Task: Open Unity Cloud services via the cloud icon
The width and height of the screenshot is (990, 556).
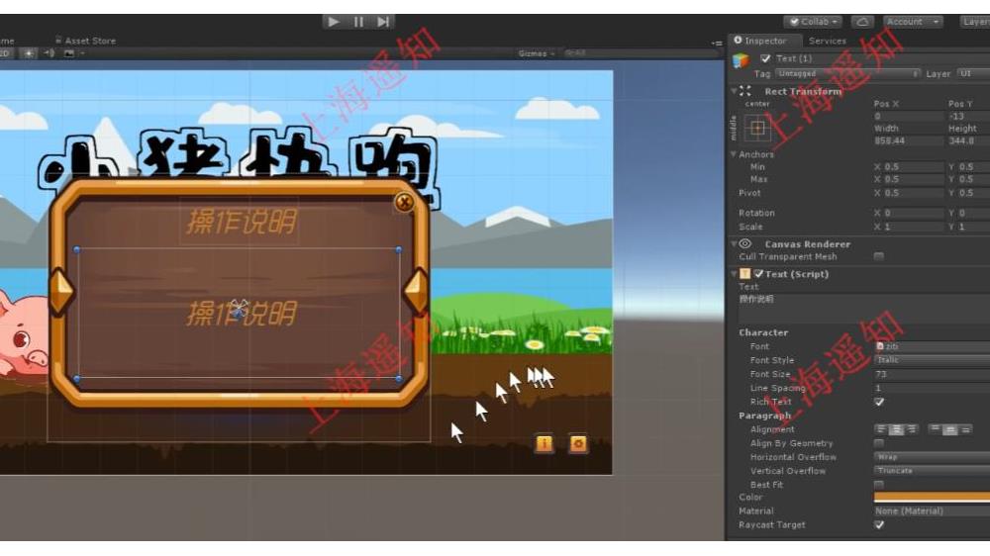Action: coord(862,22)
